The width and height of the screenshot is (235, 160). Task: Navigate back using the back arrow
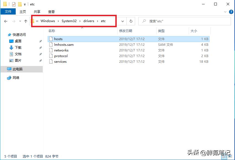click(6, 21)
